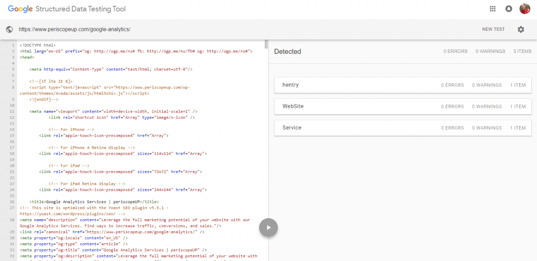
Task: Click the 114x114 apple-touch-icon link line
Action: pyautogui.click(x=123, y=154)
